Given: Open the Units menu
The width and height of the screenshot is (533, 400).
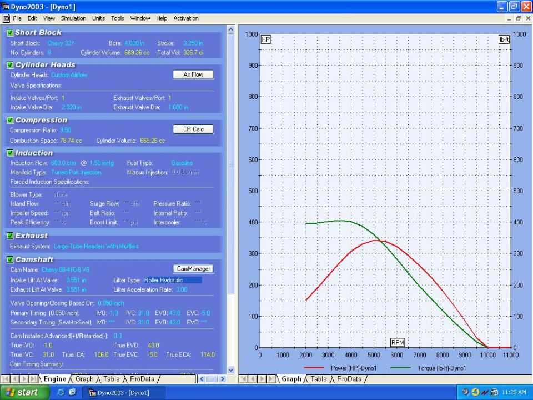Looking at the screenshot, I should pyautogui.click(x=98, y=18).
